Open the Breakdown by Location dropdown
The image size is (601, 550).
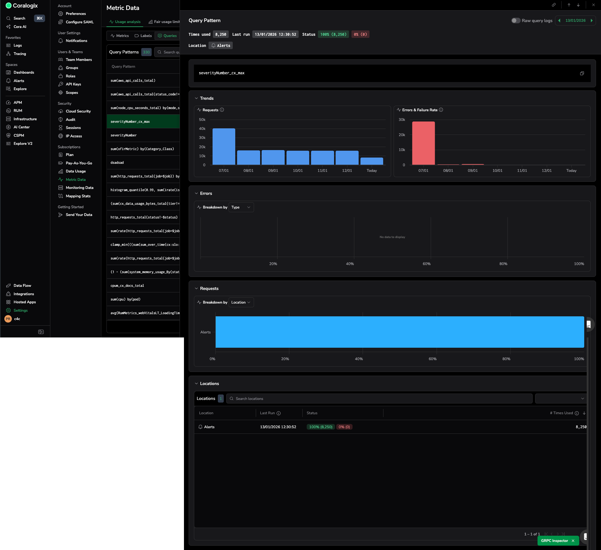click(x=241, y=302)
